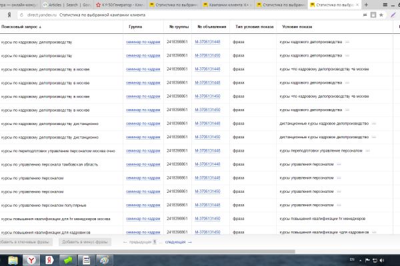Click the Добавить в ключевые фразы button
The width and height of the screenshot is (400, 266).
(26, 242)
